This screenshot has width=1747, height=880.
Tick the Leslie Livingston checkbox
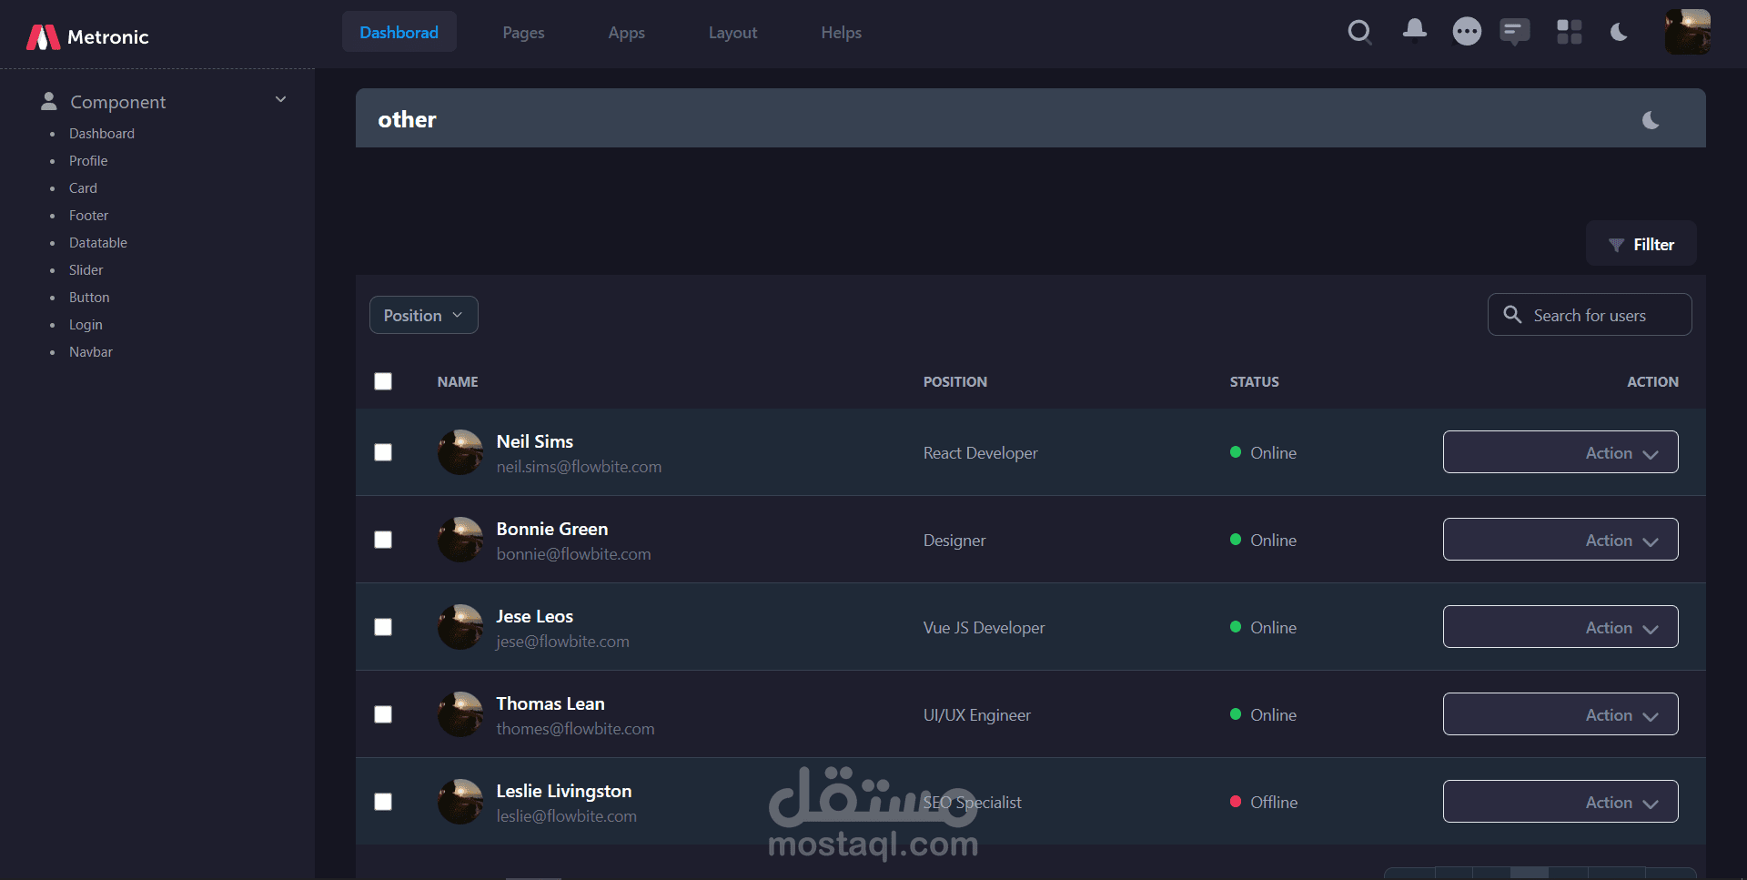[383, 802]
